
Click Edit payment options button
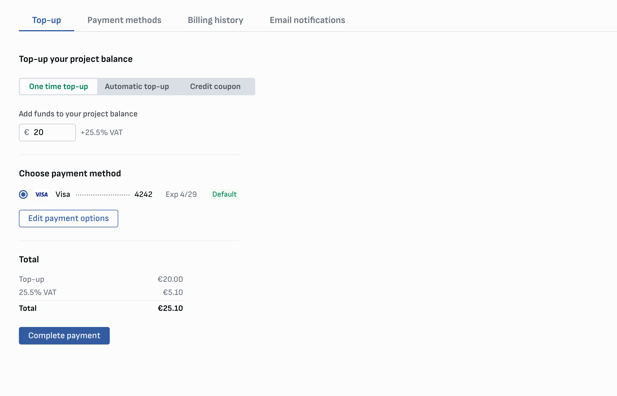click(x=68, y=219)
